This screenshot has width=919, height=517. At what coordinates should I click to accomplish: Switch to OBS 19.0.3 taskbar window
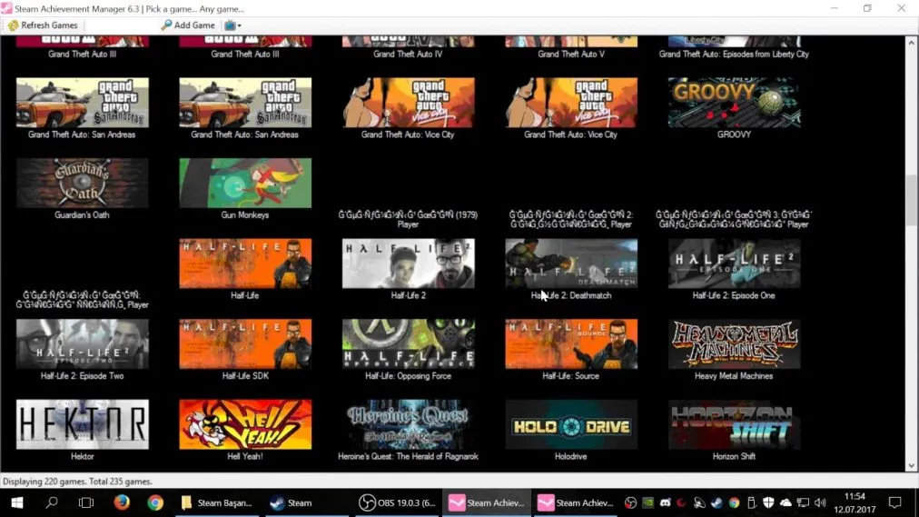click(x=397, y=502)
